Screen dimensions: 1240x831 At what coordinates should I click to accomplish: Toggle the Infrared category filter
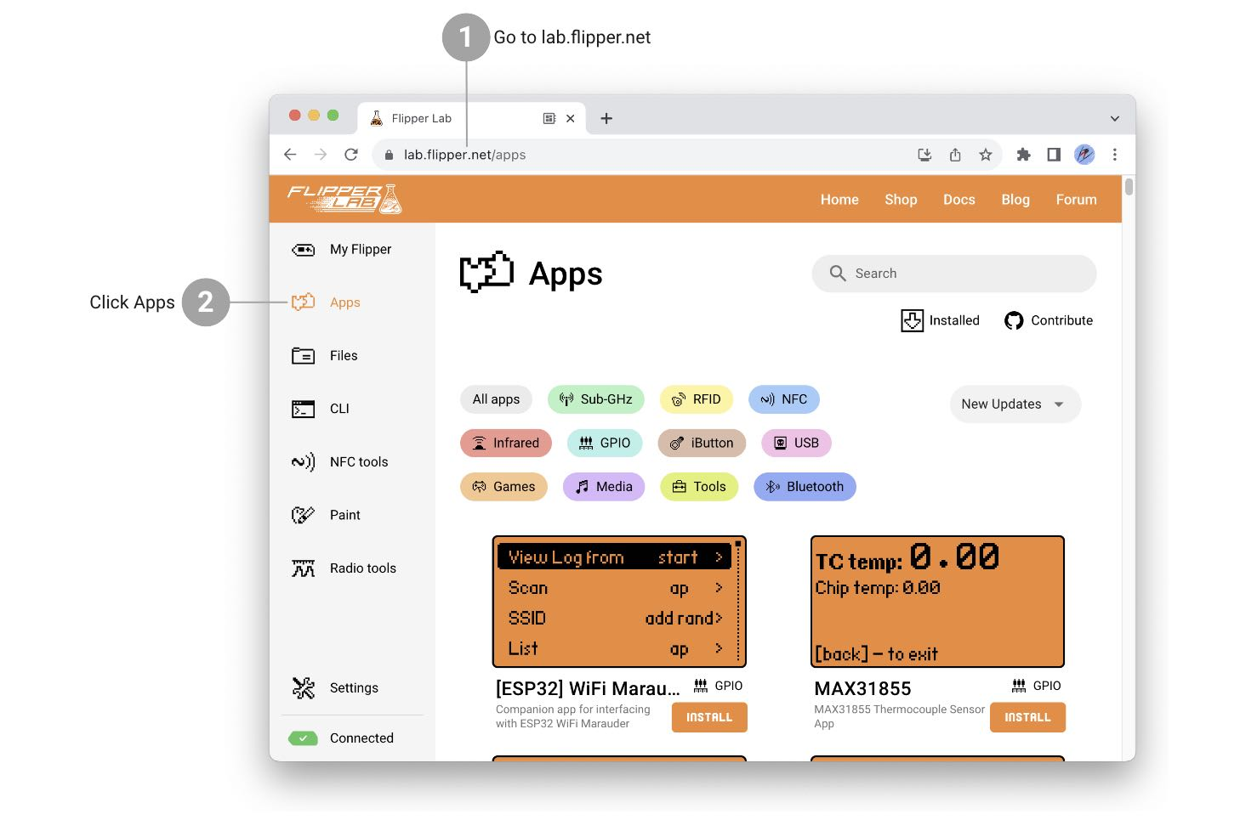click(x=506, y=444)
